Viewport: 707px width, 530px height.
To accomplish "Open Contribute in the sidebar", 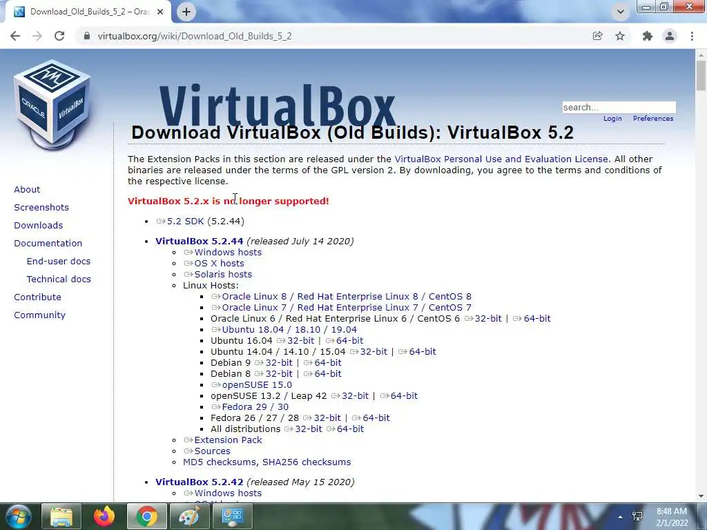I will point(37,297).
